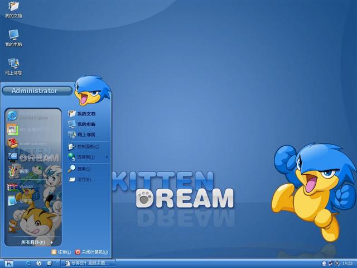Click the Administrator user name banner
The width and height of the screenshot is (357, 268).
[37, 90]
